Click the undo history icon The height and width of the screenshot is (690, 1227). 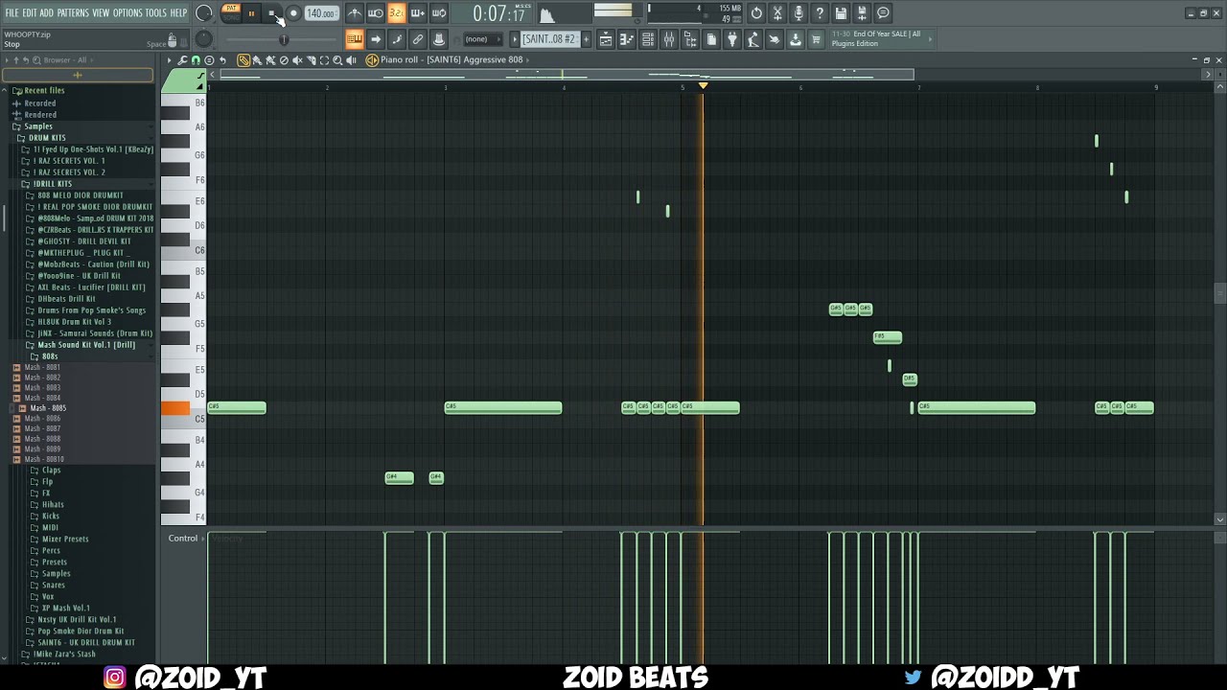point(756,13)
